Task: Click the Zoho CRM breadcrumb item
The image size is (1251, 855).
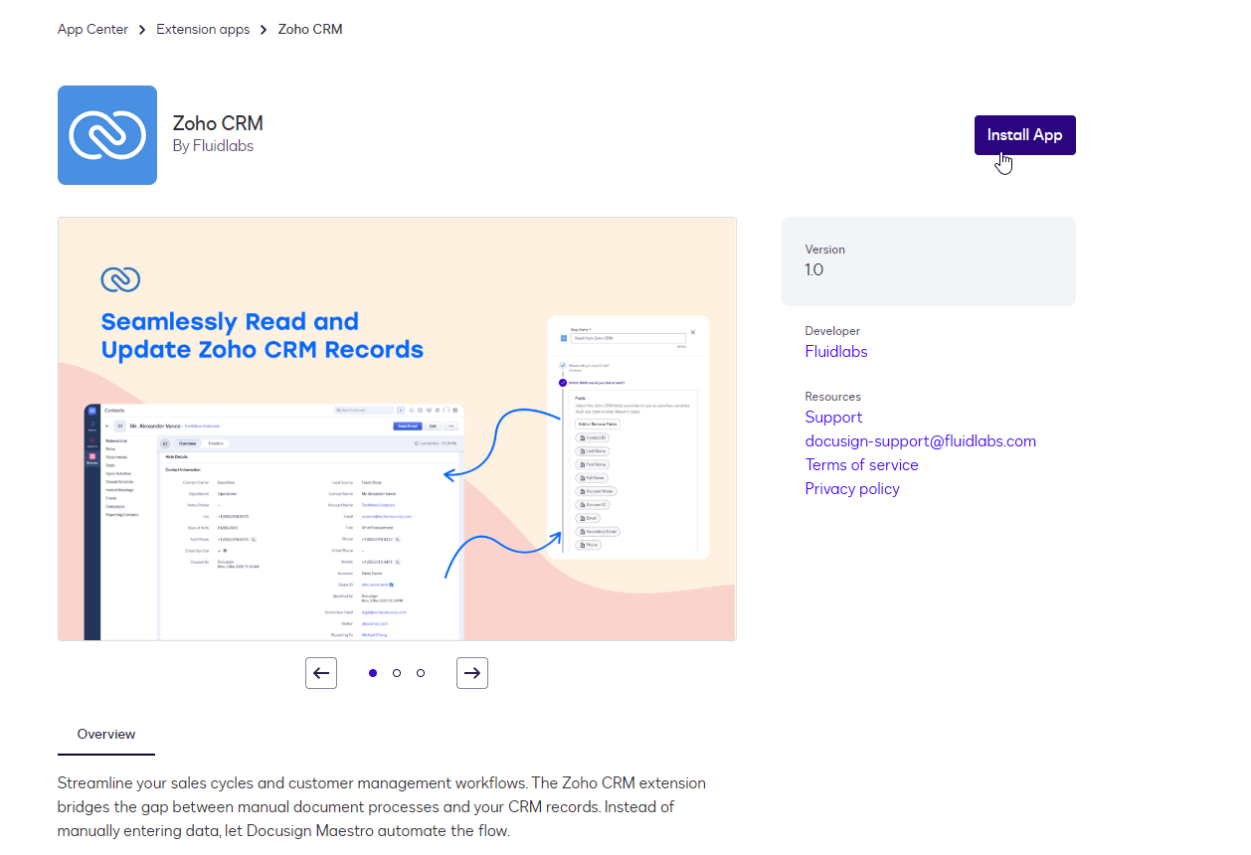Action: click(310, 30)
